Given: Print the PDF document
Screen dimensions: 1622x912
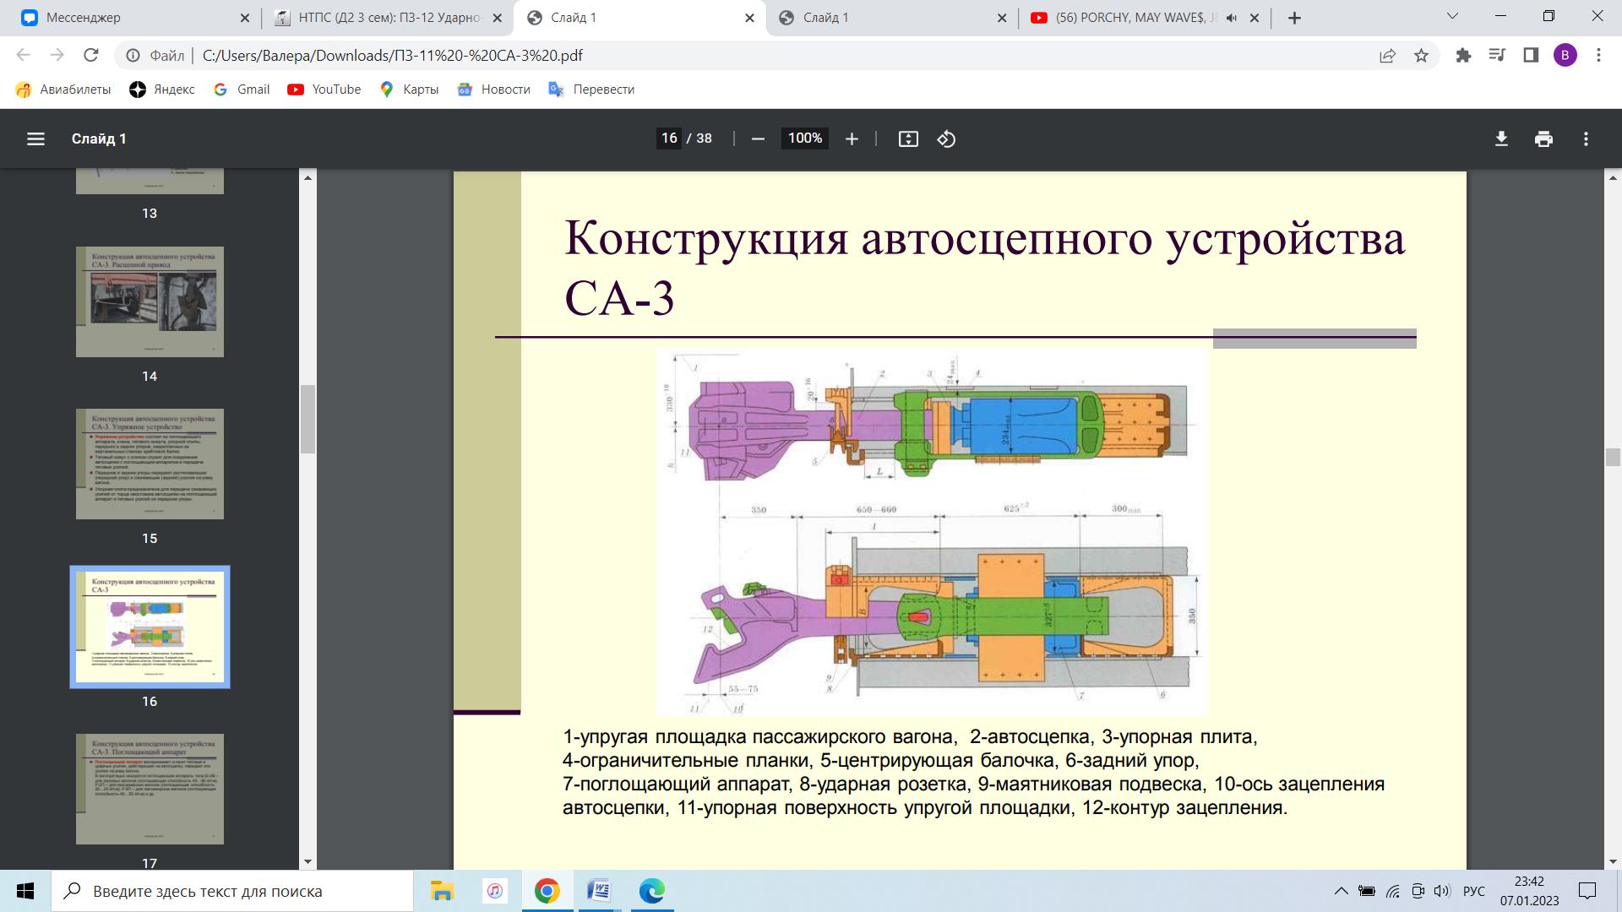Looking at the screenshot, I should tap(1543, 138).
